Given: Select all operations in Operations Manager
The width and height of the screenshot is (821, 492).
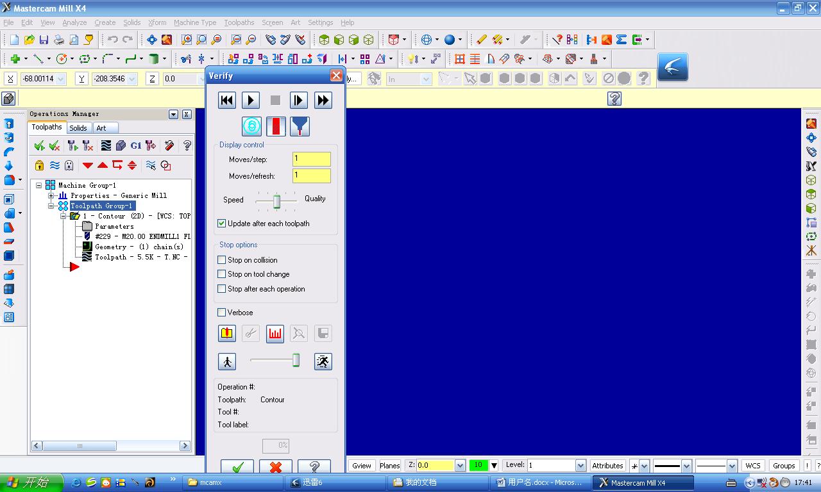Looking at the screenshot, I should tap(40, 145).
